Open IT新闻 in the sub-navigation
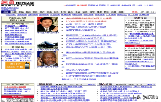Image resolution: width=161 pixels, height=102 pixels. coord(111,15)
